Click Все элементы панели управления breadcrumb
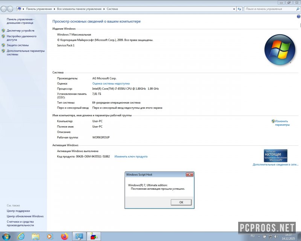The width and height of the screenshot is (301, 241). pos(79,9)
